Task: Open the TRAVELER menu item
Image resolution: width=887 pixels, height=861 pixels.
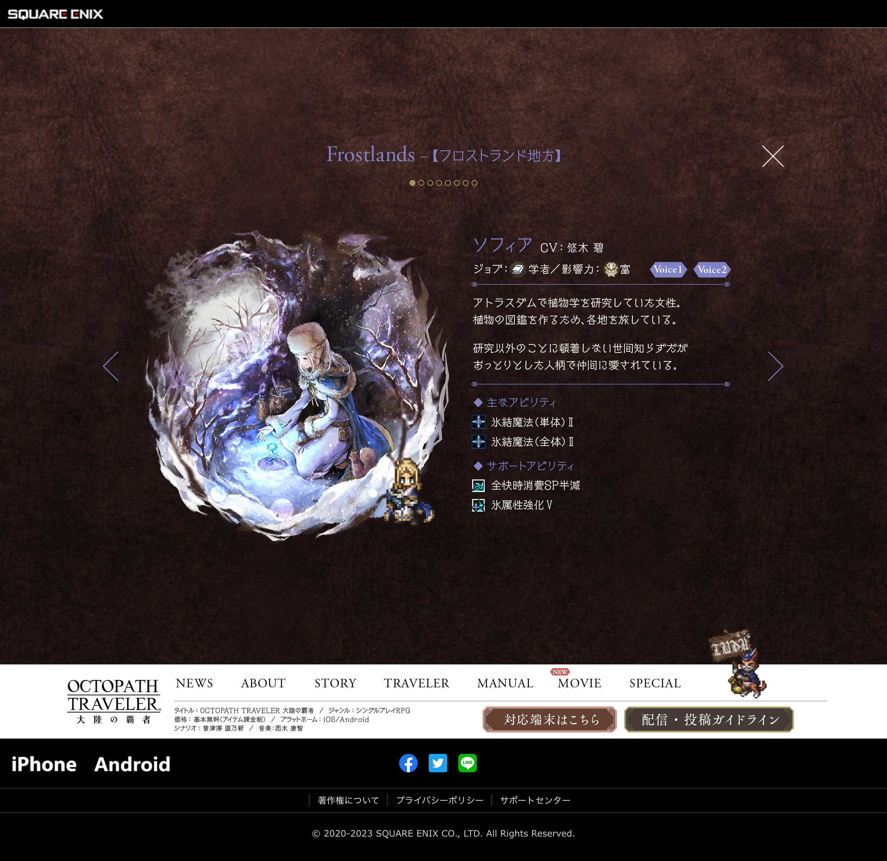Action: [417, 683]
